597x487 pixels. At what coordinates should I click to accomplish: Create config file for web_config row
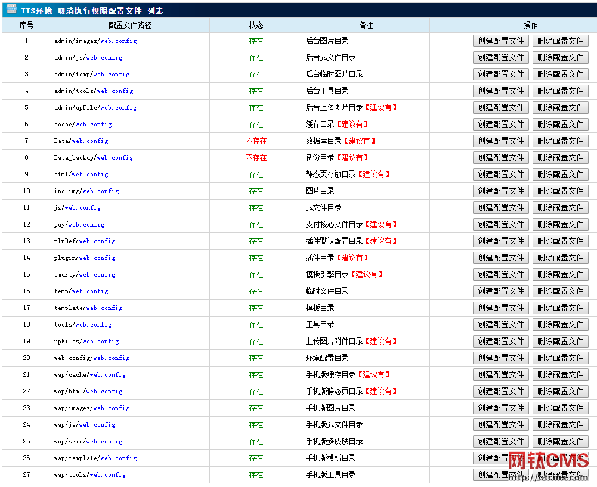[x=500, y=358]
